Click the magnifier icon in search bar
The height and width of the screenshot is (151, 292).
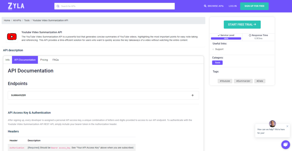coord(58,6)
